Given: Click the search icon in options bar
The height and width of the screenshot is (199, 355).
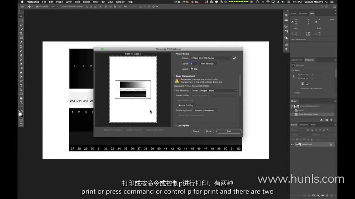Looking at the screenshot, I should (321, 7).
